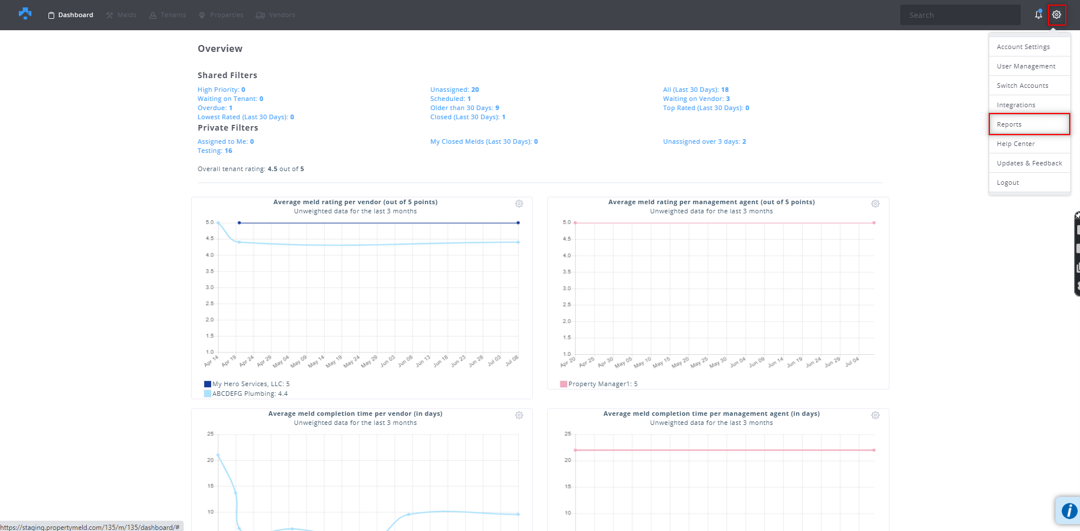
Task: Choose Account Settings in dropdown menu
Action: tap(1023, 47)
